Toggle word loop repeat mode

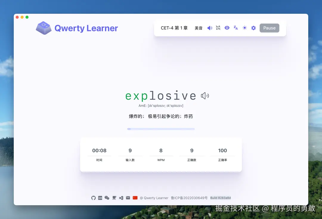pos(218,28)
